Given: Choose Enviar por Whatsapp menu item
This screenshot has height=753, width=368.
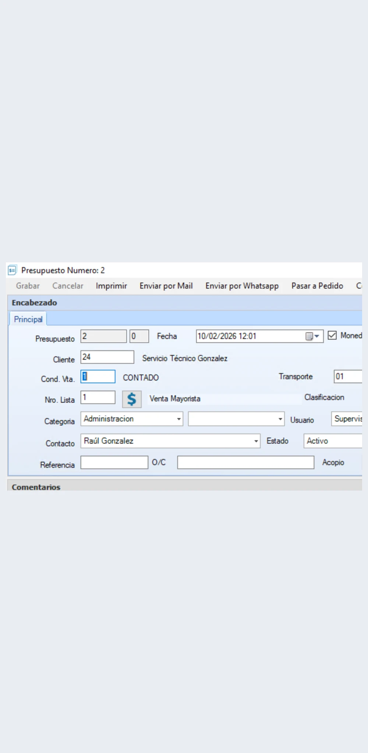Looking at the screenshot, I should pyautogui.click(x=242, y=286).
